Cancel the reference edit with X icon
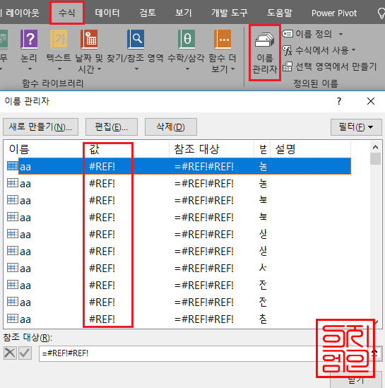 click(10, 353)
